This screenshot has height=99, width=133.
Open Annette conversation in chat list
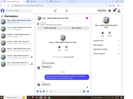click(x=17, y=43)
